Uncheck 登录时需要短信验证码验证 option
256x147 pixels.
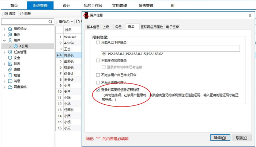(x=98, y=90)
